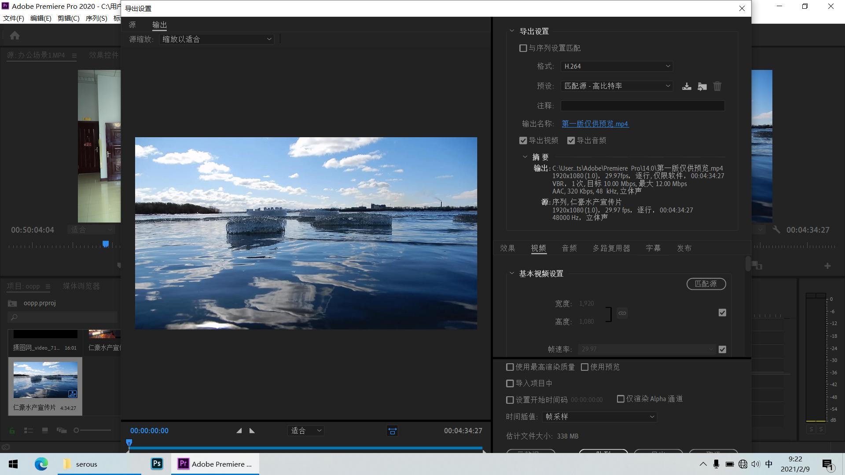The width and height of the screenshot is (845, 475).
Task: Uncheck the Export Audio checkbox
Action: [x=571, y=141]
